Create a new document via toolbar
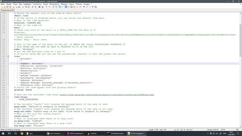Image resolution: width=242 pixels, height=136 pixels. pos(2,7)
